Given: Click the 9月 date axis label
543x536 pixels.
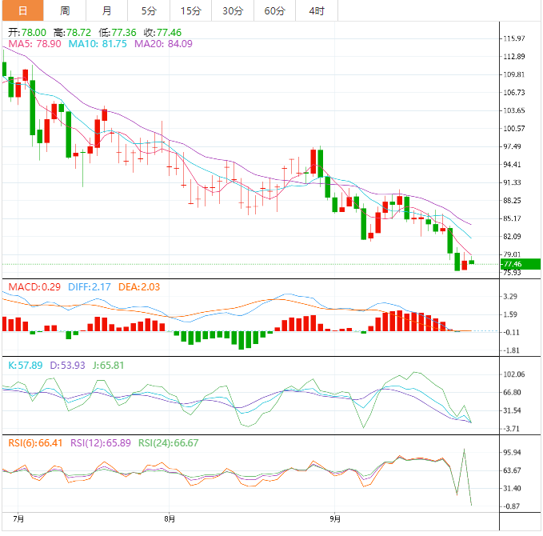Looking at the screenshot, I should pyautogui.click(x=335, y=518).
